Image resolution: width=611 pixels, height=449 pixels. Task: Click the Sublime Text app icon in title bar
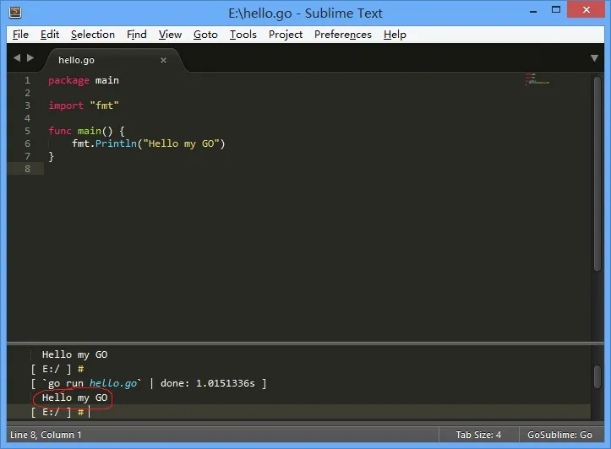pos(15,13)
